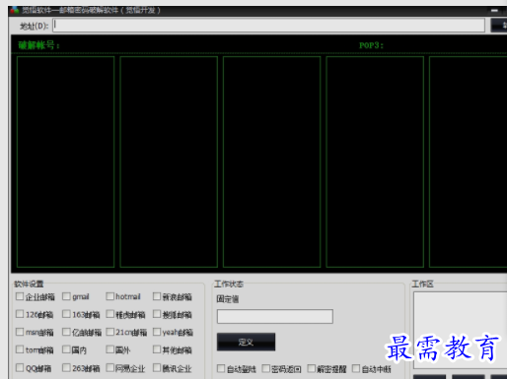Screen dimensions: 507x379
Task: Tick the 163邮箱 checkbox
Action: pyautogui.click(x=66, y=314)
